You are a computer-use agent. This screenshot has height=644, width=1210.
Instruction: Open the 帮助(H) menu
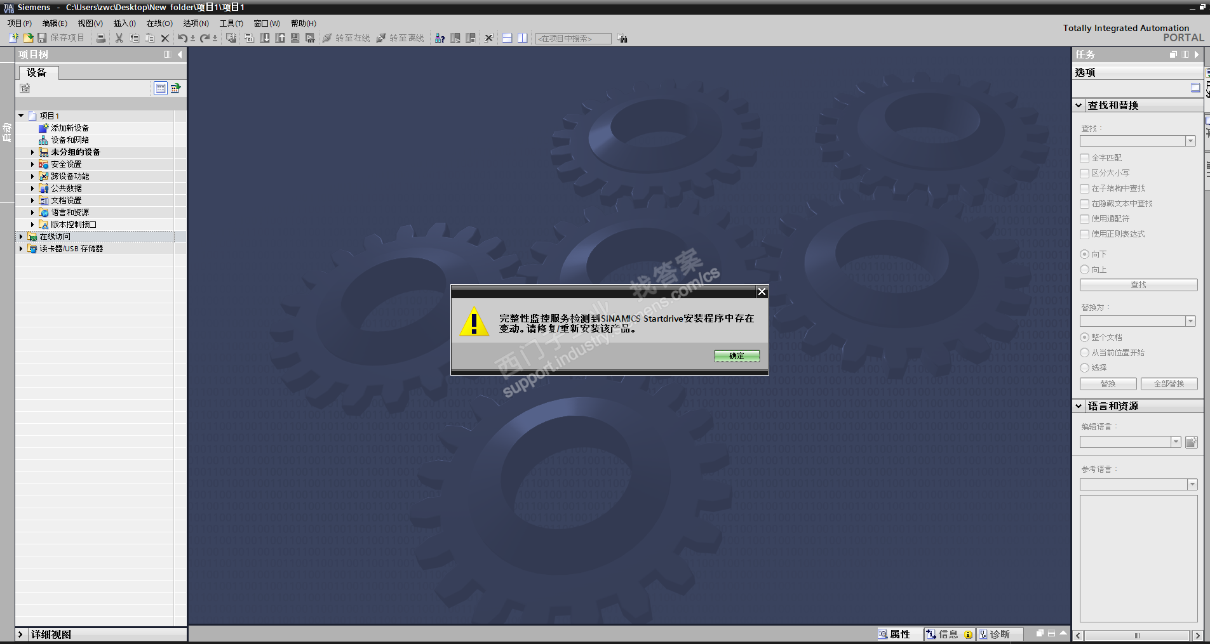point(304,23)
